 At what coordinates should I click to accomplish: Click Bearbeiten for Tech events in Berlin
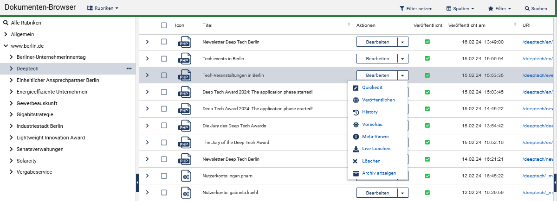coord(377,59)
